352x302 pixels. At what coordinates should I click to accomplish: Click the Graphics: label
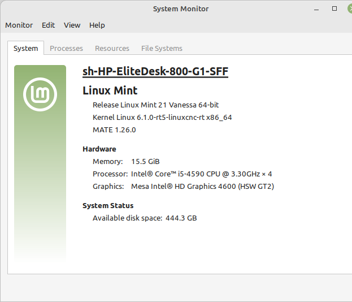108,187
